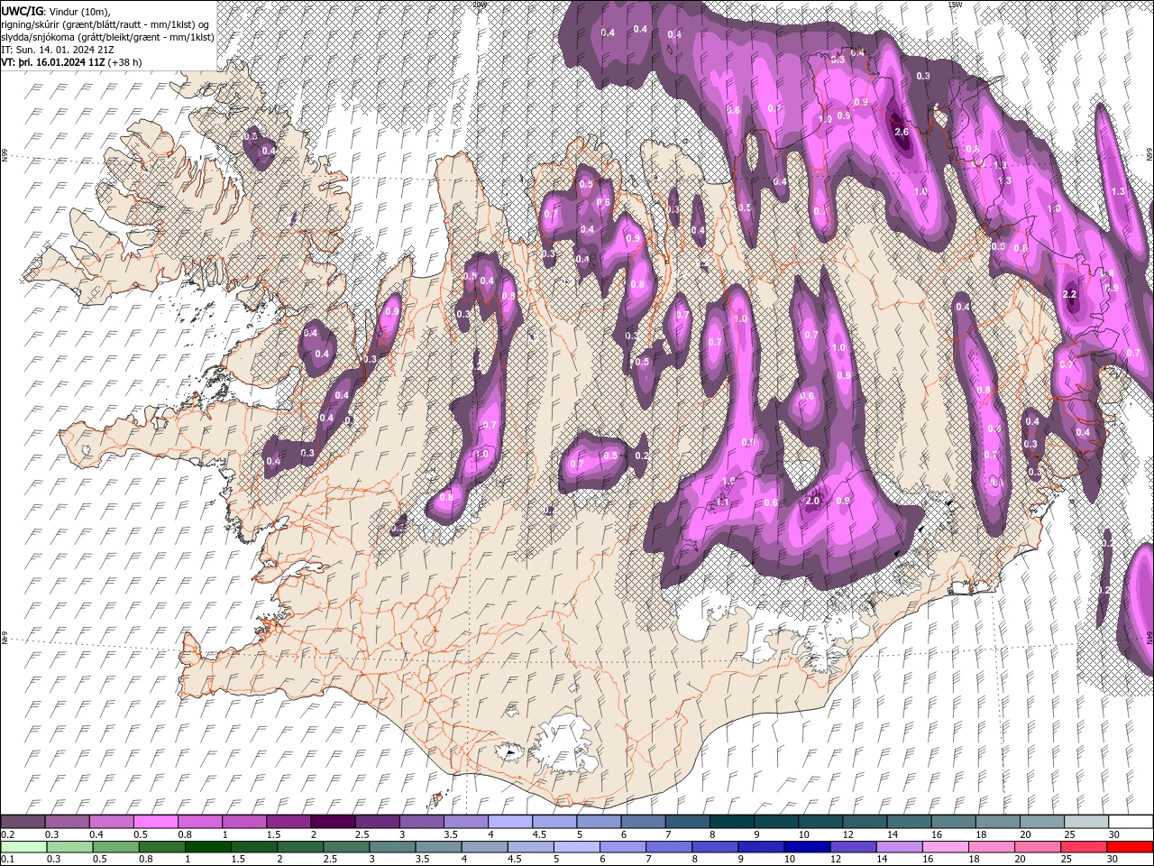Click the '2.2' snowfall value on the map
Image resolution: width=1154 pixels, height=866 pixels.
(1070, 294)
